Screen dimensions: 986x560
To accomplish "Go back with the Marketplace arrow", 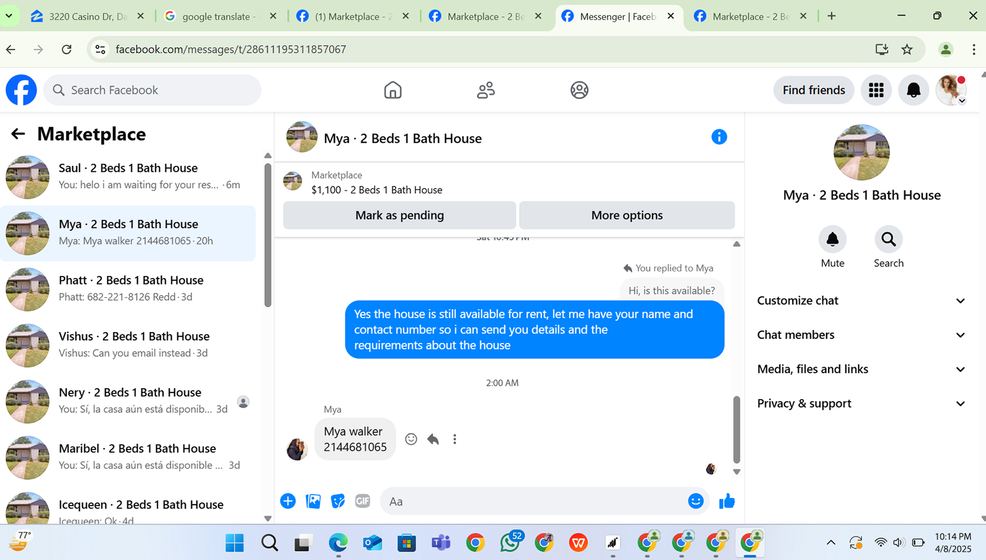I will click(18, 134).
